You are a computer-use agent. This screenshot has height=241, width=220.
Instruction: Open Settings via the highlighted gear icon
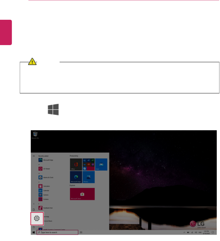click(x=37, y=218)
